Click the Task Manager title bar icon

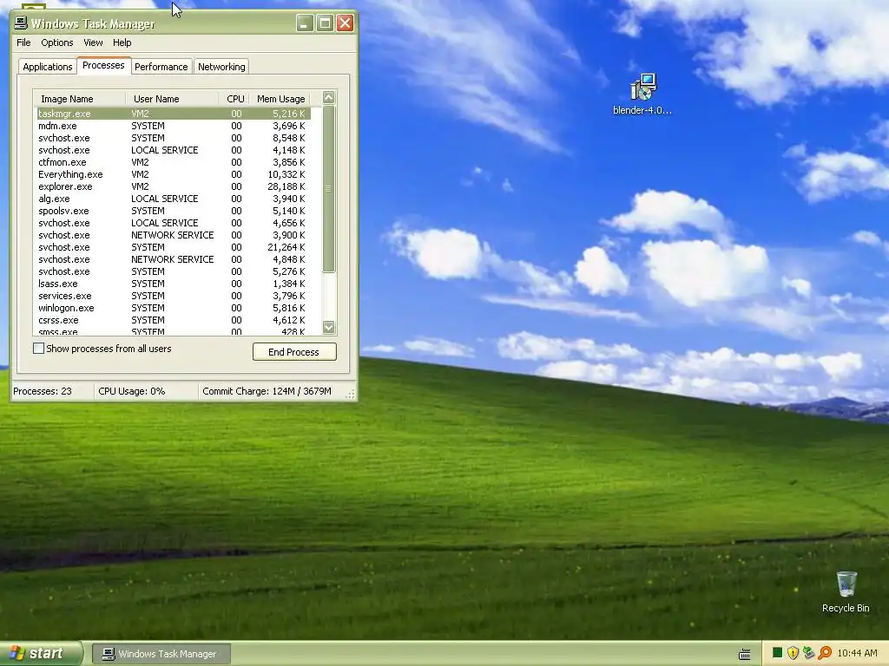click(x=21, y=23)
